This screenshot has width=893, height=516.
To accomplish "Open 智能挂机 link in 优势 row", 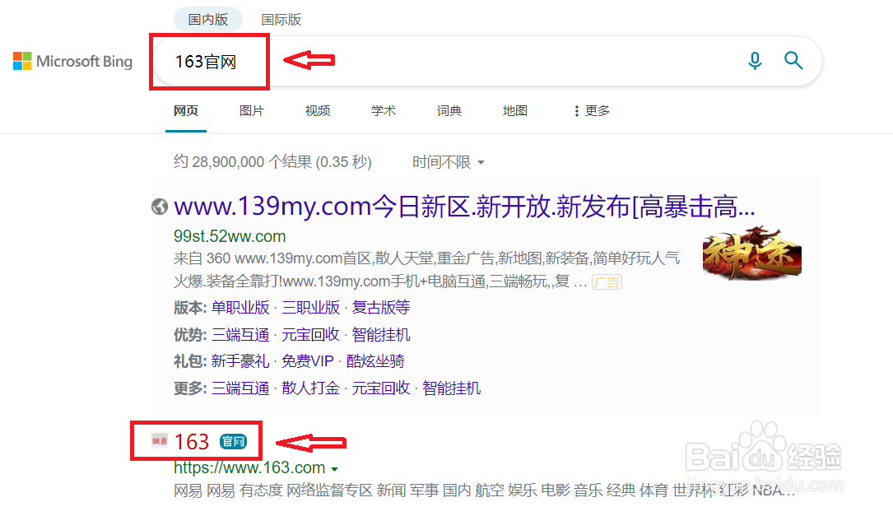I will (381, 334).
